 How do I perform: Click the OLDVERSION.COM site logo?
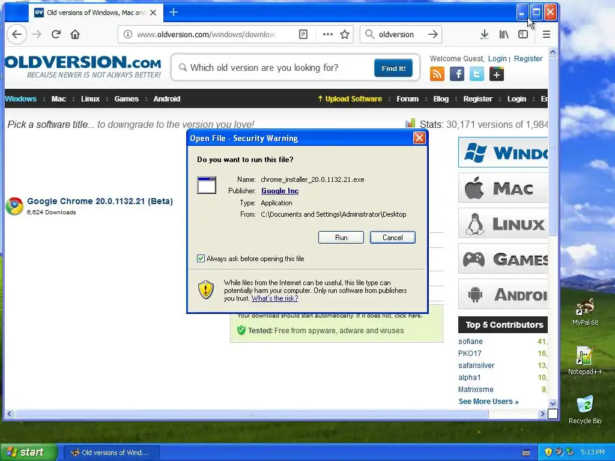point(83,67)
